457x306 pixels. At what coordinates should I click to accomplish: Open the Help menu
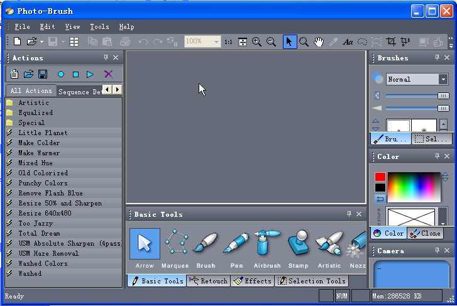[126, 26]
